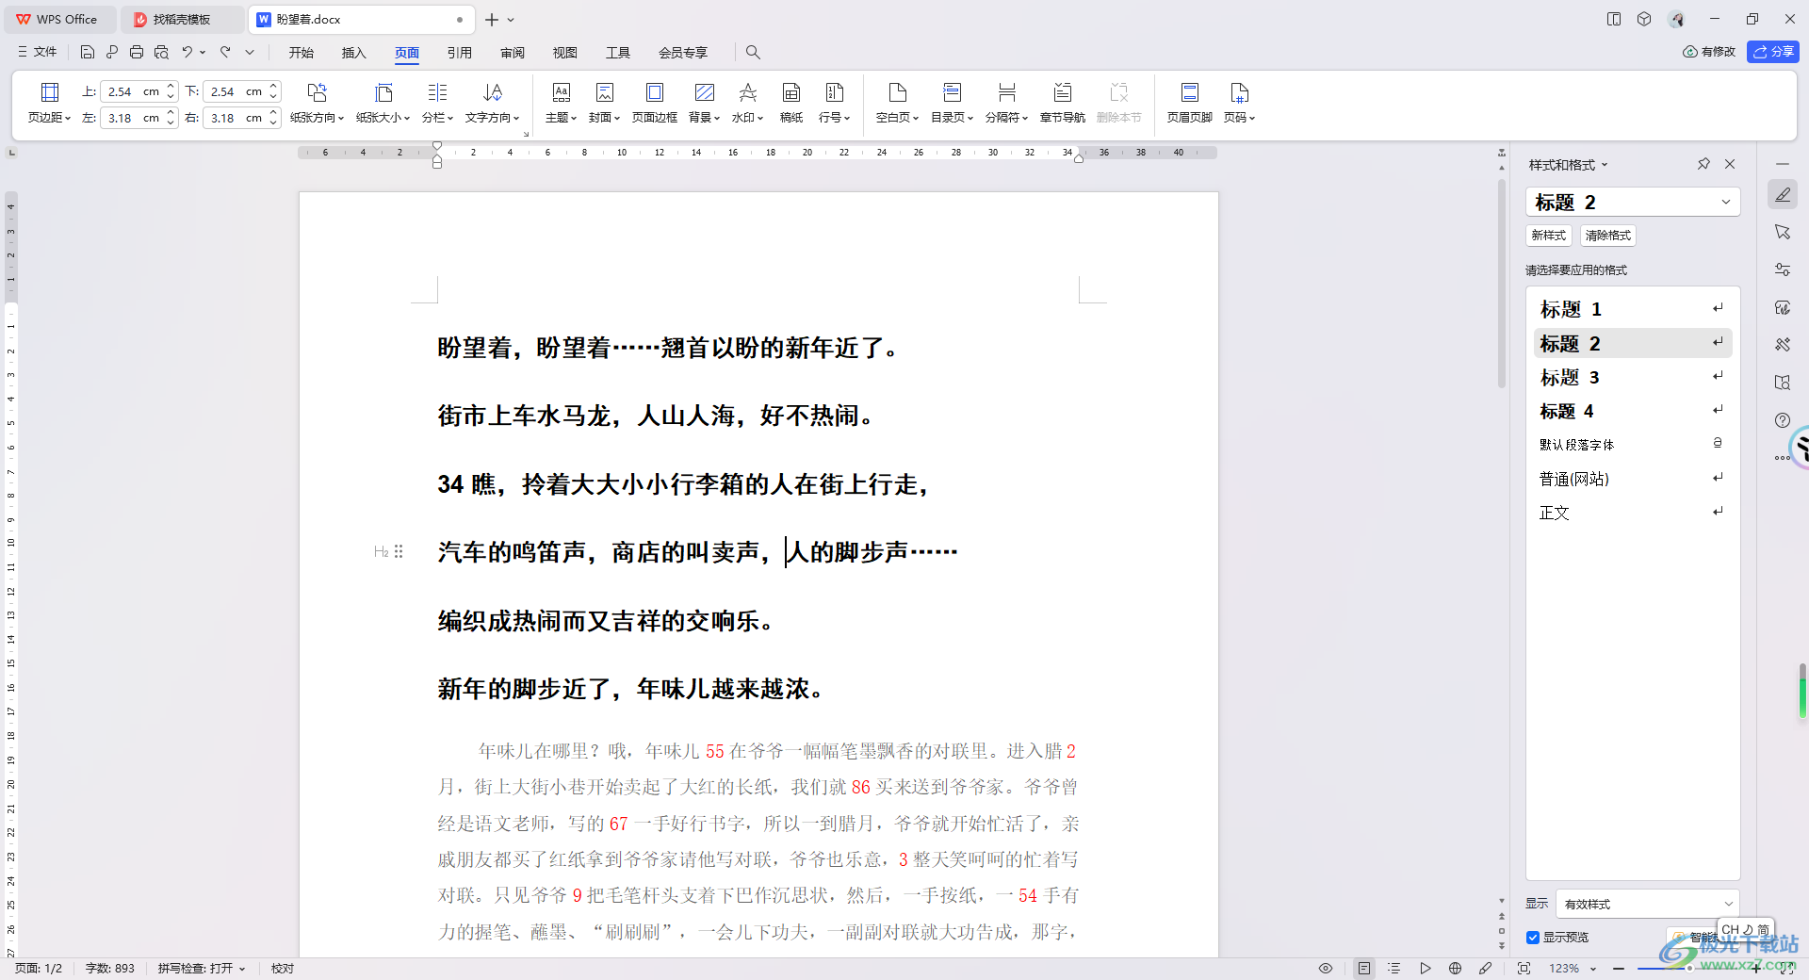Open the 稿纸 manuscript paper tool
This screenshot has width=1809, height=980.
click(791, 103)
